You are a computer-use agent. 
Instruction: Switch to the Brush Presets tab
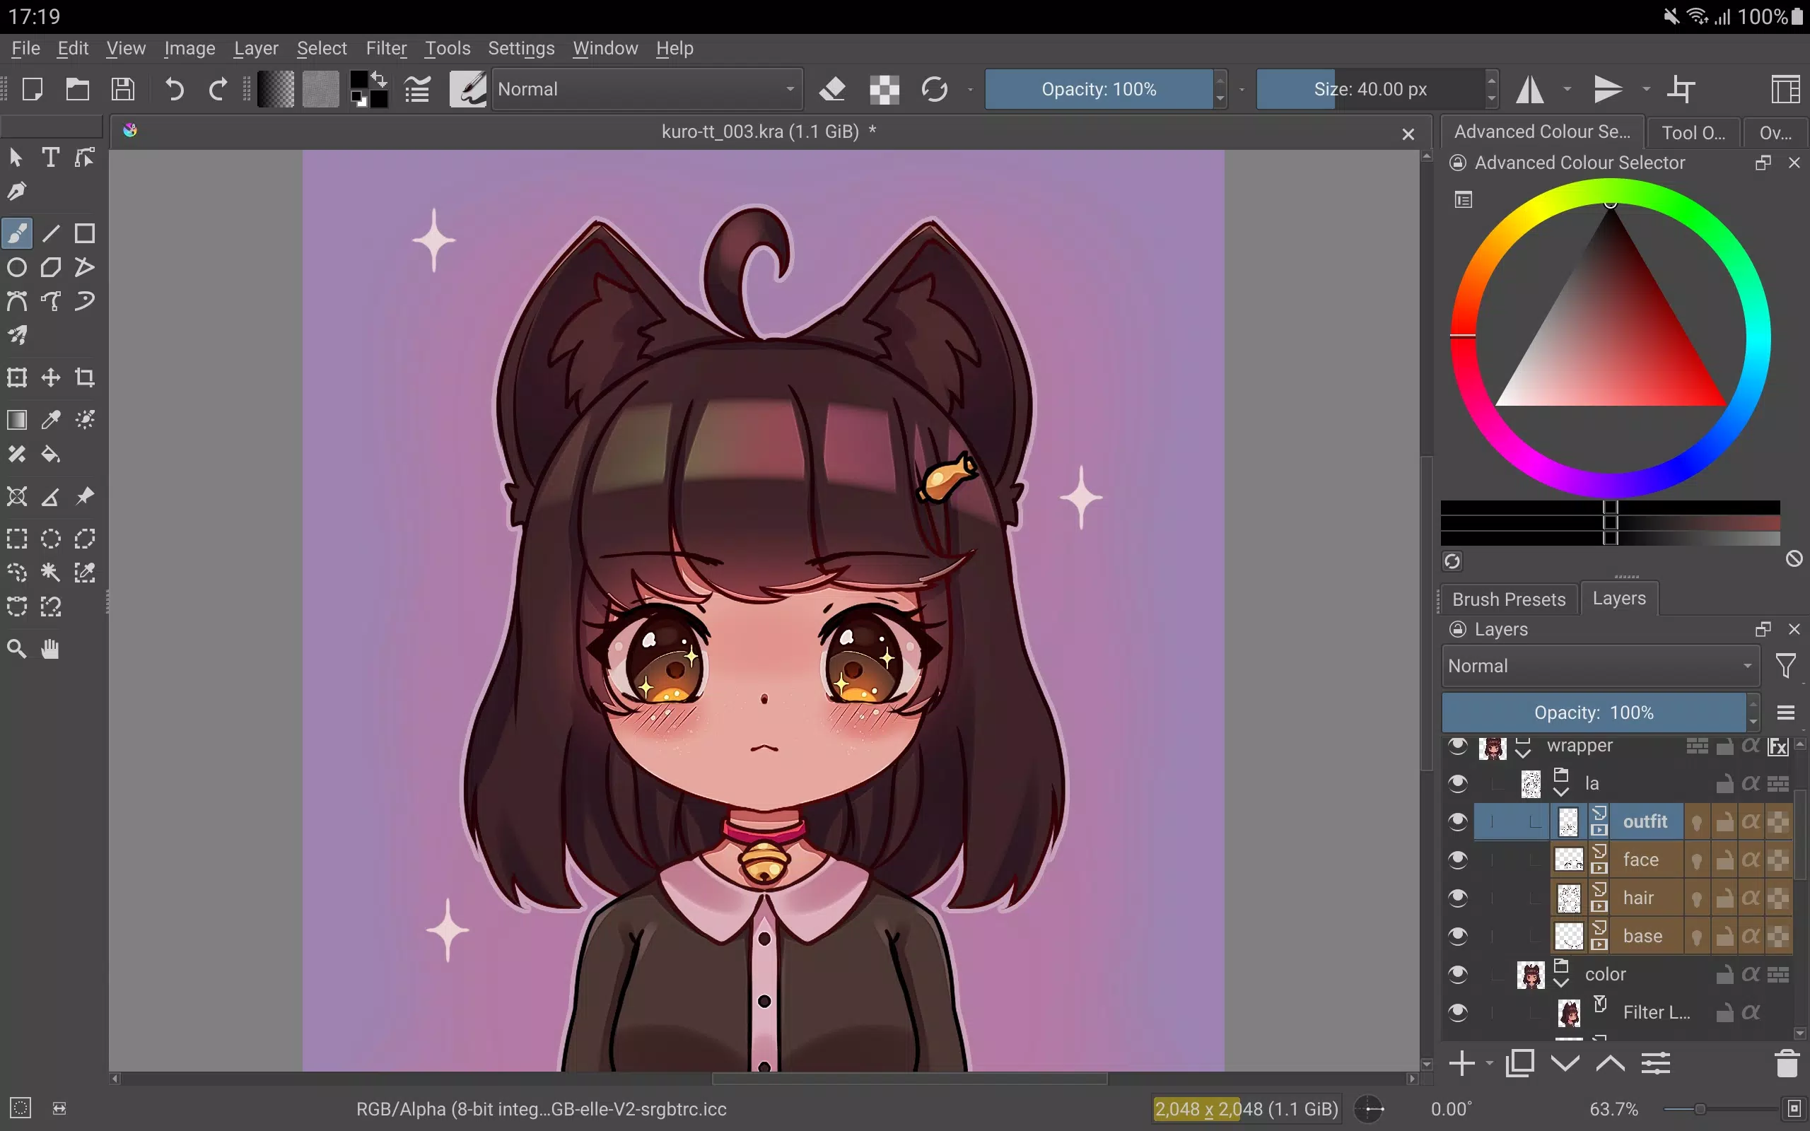pyautogui.click(x=1509, y=599)
